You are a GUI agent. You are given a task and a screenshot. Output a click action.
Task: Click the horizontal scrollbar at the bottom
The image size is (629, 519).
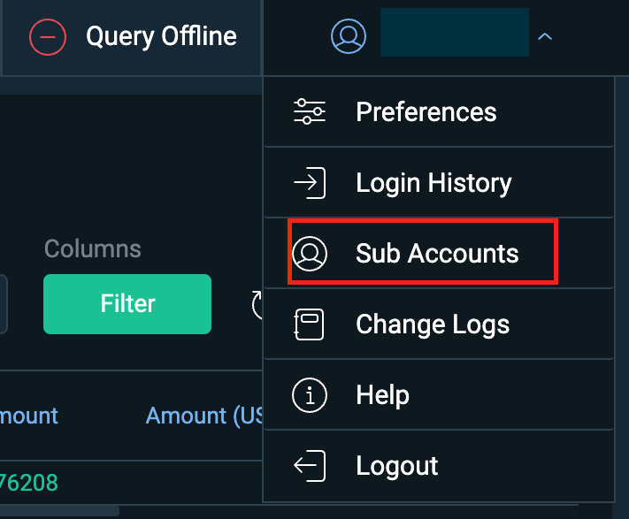pyautogui.click(x=59, y=511)
